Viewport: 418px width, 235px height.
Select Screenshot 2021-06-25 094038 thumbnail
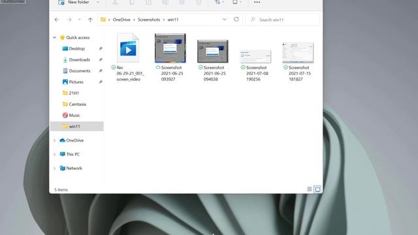(x=213, y=51)
